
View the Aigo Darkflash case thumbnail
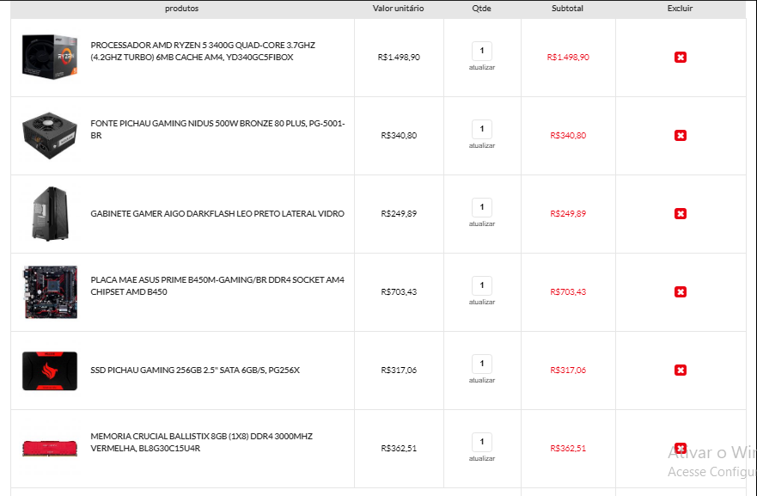pos(50,213)
